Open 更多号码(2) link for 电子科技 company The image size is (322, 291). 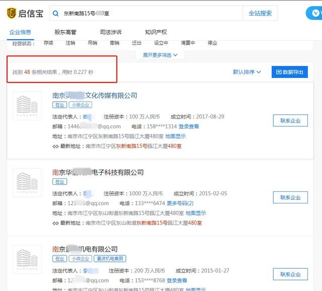point(180,203)
